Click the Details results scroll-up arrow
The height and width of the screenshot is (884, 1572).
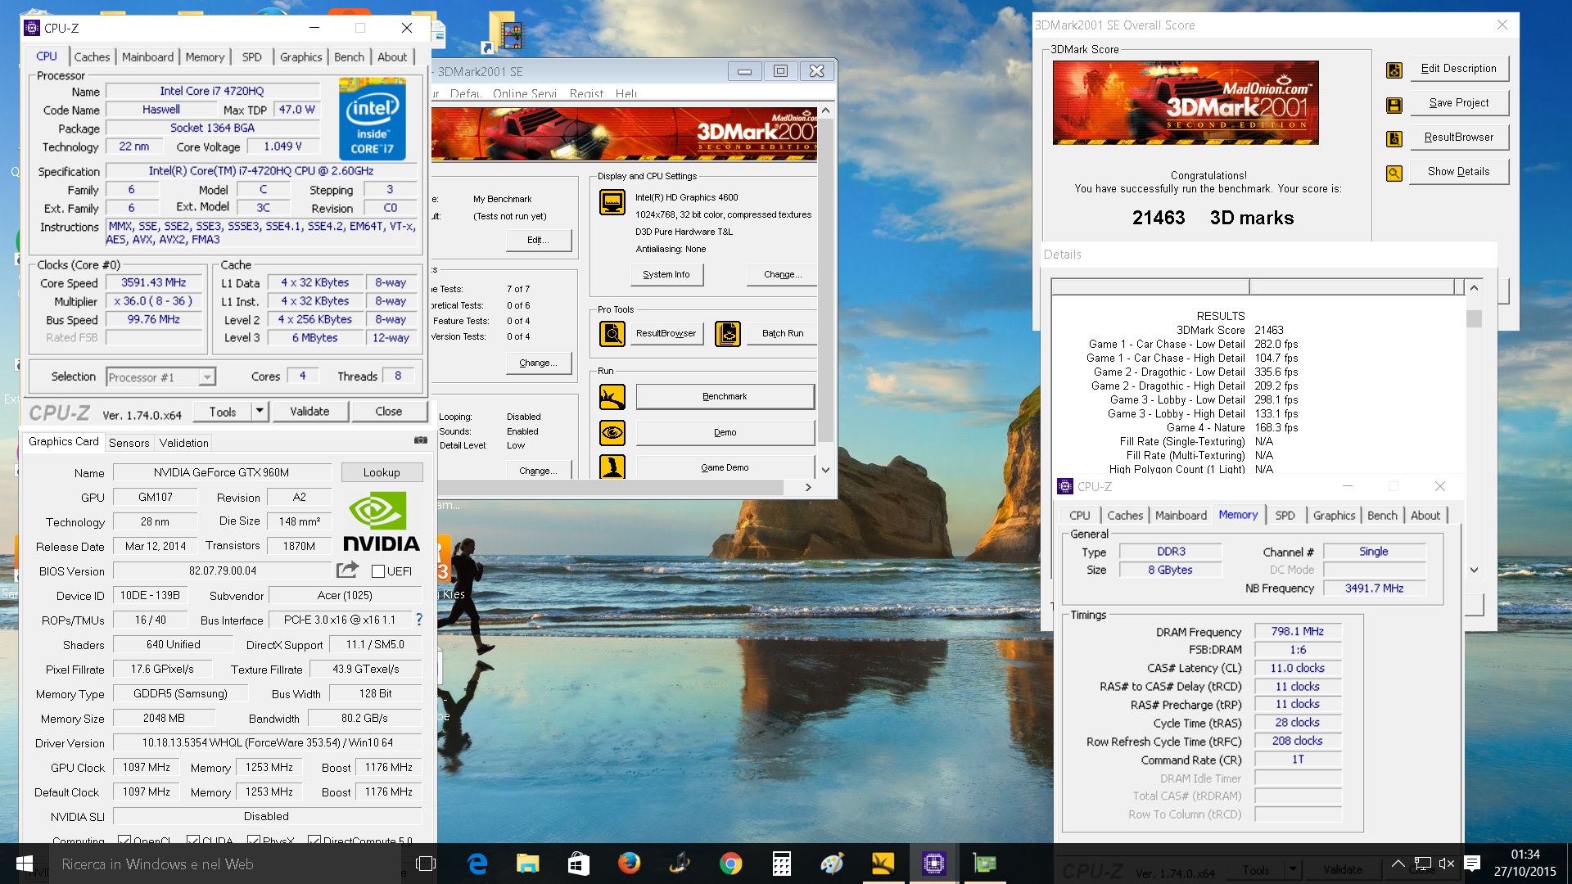pos(1474,288)
